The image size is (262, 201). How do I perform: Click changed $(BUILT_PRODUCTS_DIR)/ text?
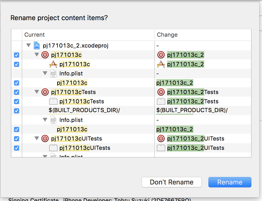[192, 110]
